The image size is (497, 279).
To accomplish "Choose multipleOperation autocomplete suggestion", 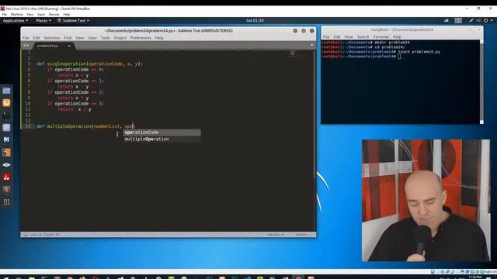I will click(x=162, y=139).
